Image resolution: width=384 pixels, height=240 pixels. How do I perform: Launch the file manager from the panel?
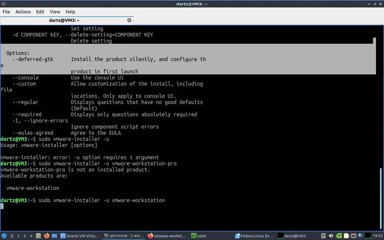[x=38, y=236]
